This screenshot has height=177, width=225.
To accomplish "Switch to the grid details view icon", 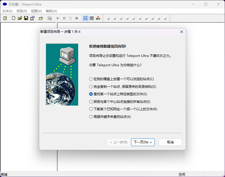I will (x=92, y=18).
